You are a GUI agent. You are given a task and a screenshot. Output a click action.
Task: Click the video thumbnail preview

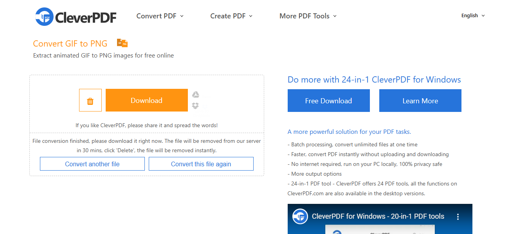[380, 219]
